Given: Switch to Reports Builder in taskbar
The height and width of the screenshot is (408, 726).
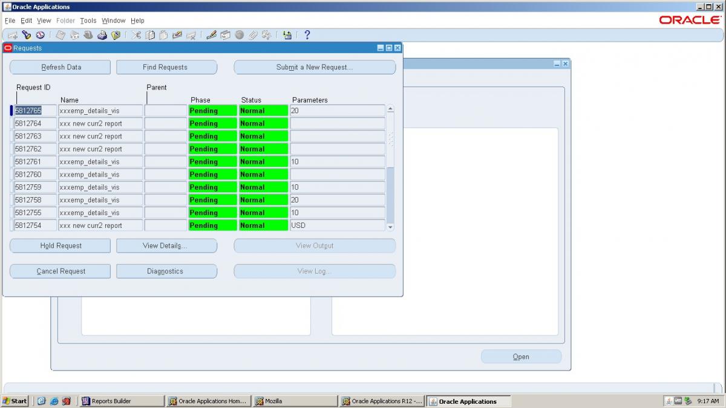Looking at the screenshot, I should (122, 401).
